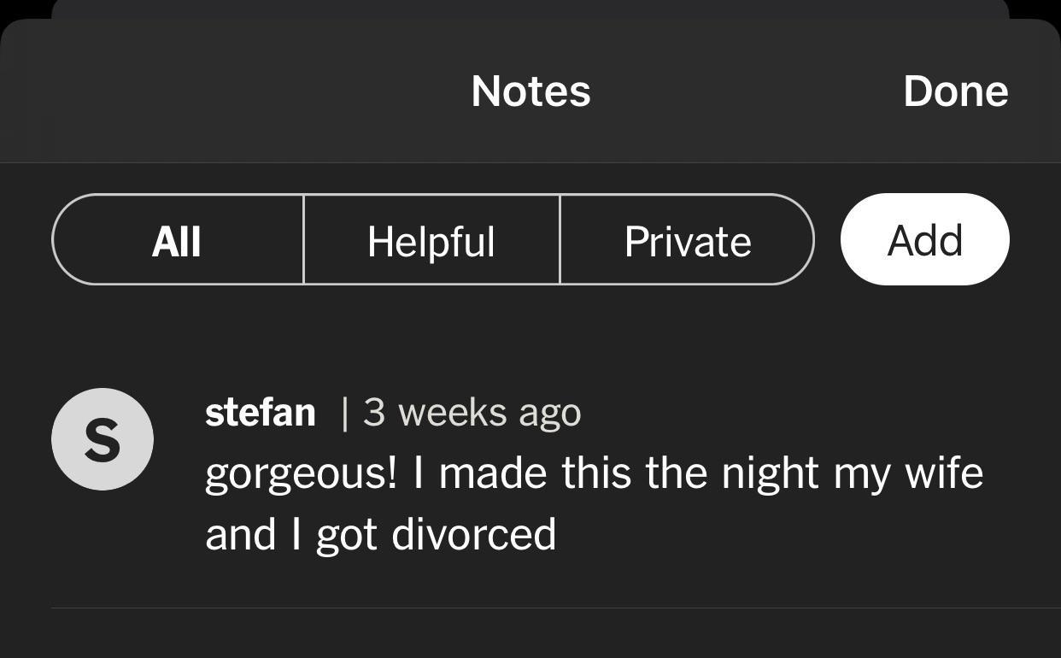This screenshot has height=658, width=1061.
Task: Show All notes in the segmented filter
Action: pos(178,239)
